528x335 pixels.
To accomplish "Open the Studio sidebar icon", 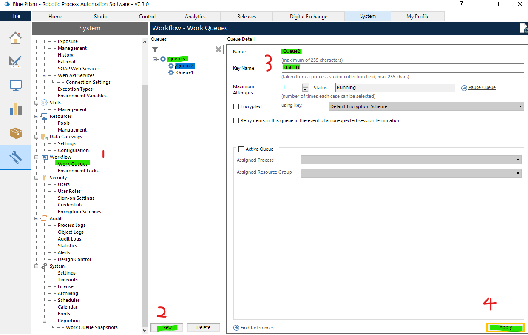I will pyautogui.click(x=15, y=62).
